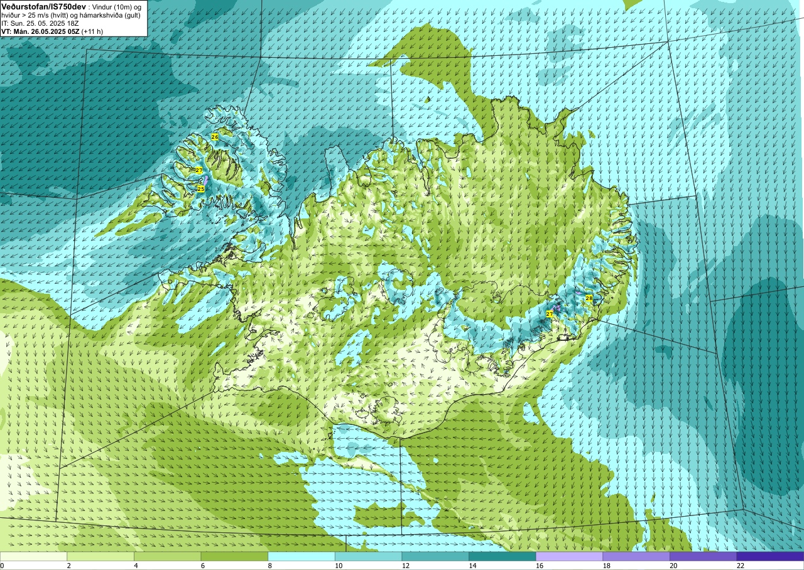804x570 pixels.
Task: Click the yellow 25 gust label on the map
Action: (x=201, y=189)
